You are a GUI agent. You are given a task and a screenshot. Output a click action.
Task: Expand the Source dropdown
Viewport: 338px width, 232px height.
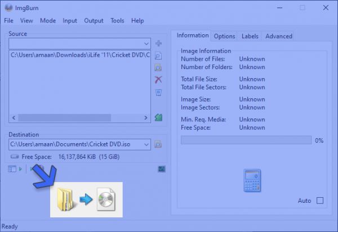pos(146,44)
